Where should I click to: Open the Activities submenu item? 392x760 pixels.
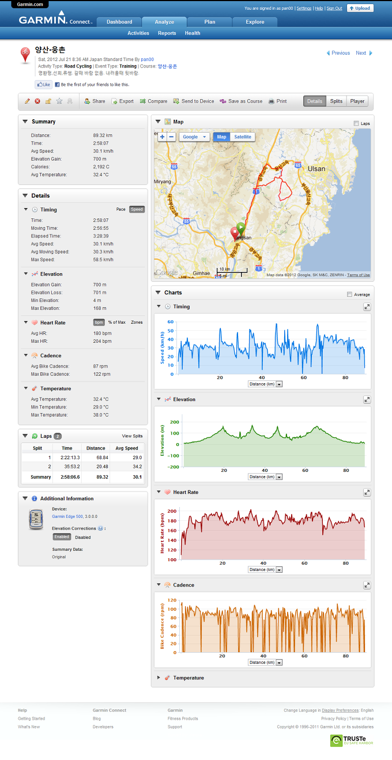138,33
